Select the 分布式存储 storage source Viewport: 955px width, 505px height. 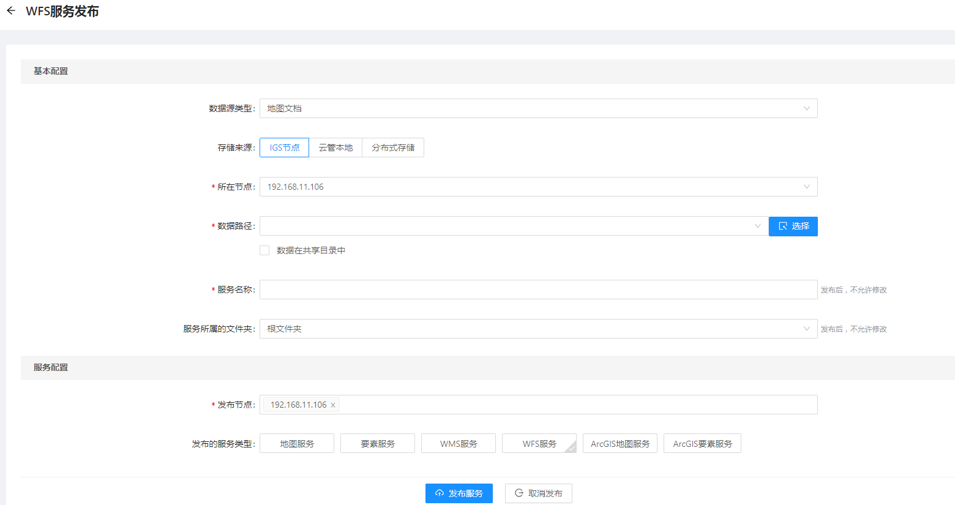(x=393, y=148)
